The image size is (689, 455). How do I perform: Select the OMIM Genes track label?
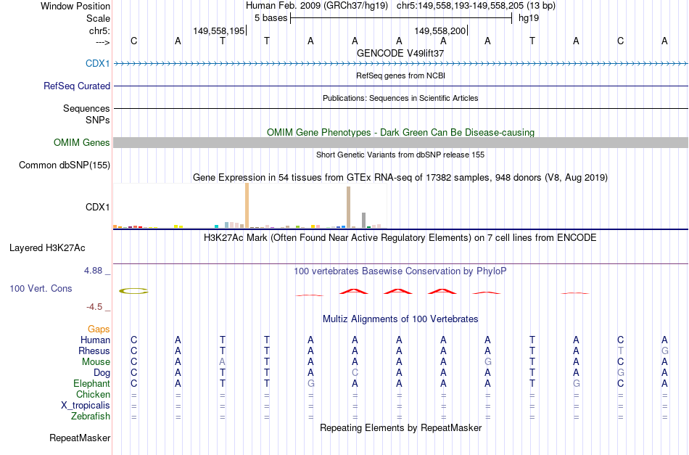(x=81, y=142)
